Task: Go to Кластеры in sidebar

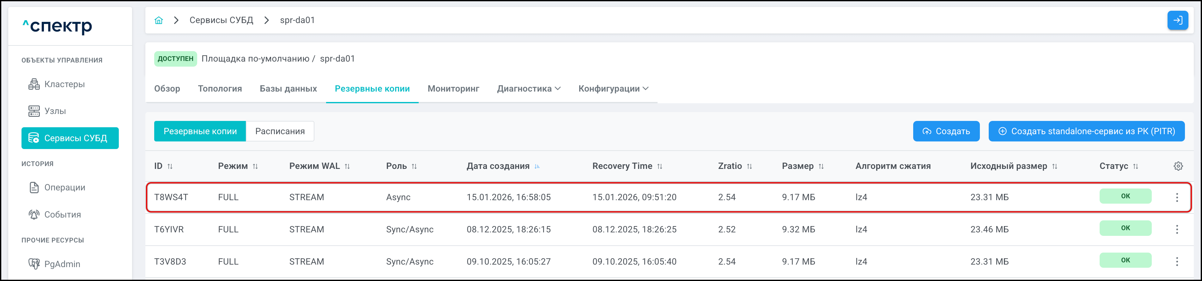Action: [x=64, y=84]
